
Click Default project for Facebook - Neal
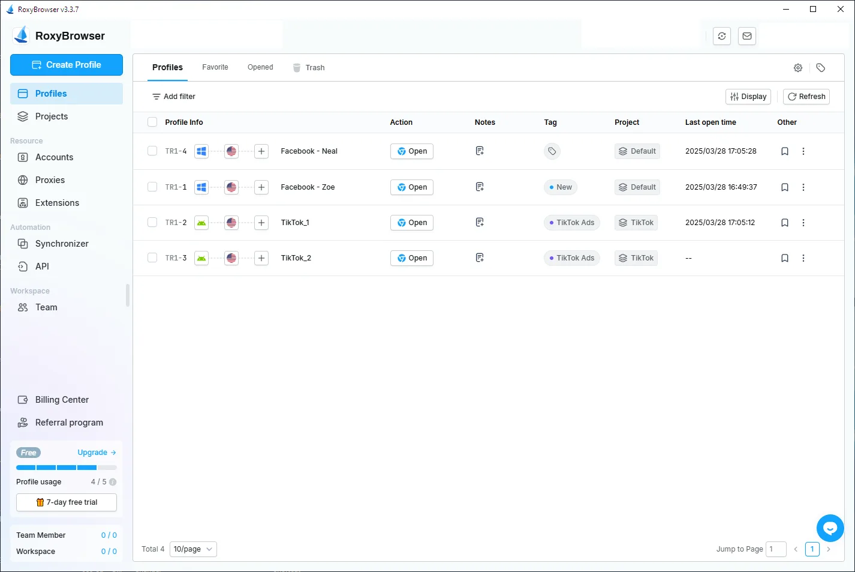pyautogui.click(x=637, y=151)
